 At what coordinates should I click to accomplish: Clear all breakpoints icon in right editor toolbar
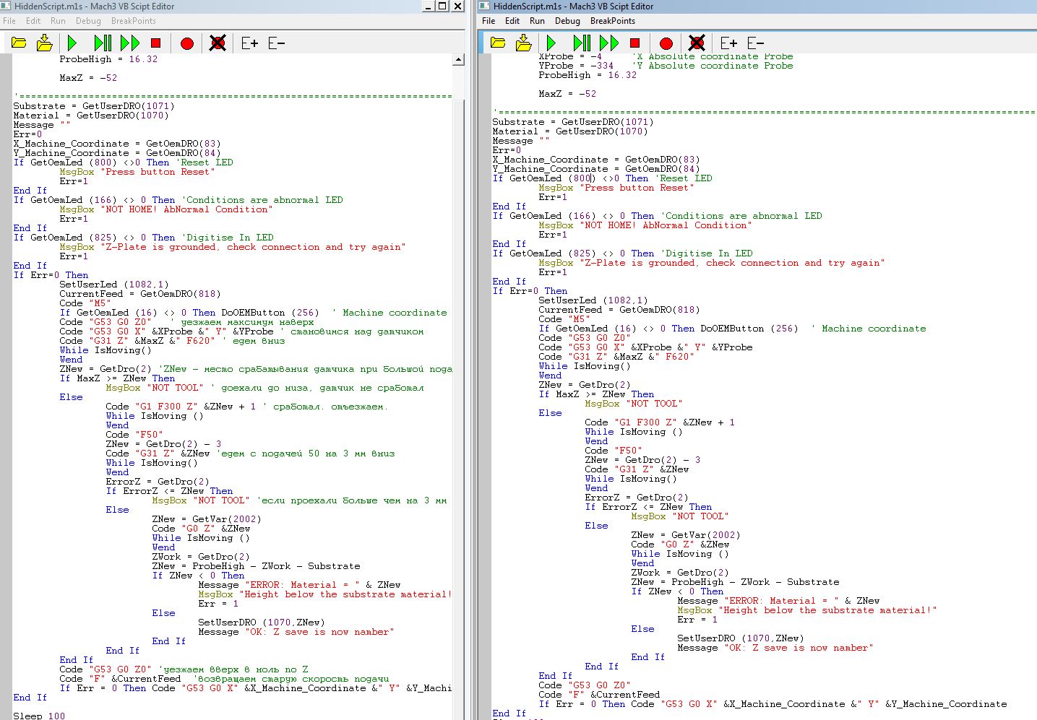coord(697,43)
